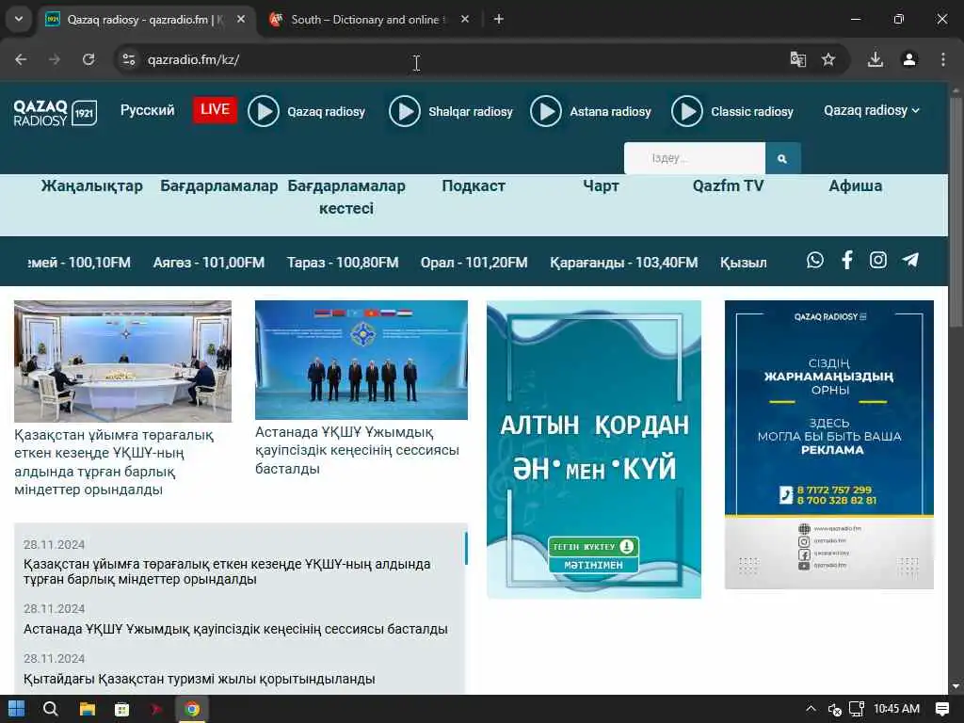
Task: Open the Facebook social icon
Action: click(x=846, y=260)
